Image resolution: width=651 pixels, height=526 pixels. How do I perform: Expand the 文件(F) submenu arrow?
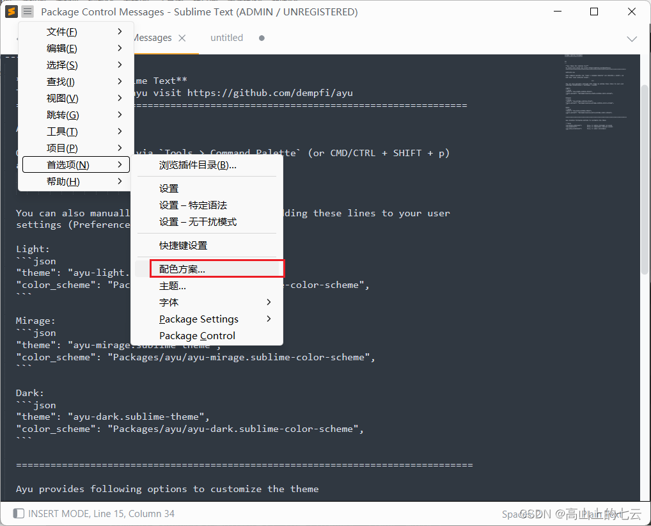click(x=120, y=31)
